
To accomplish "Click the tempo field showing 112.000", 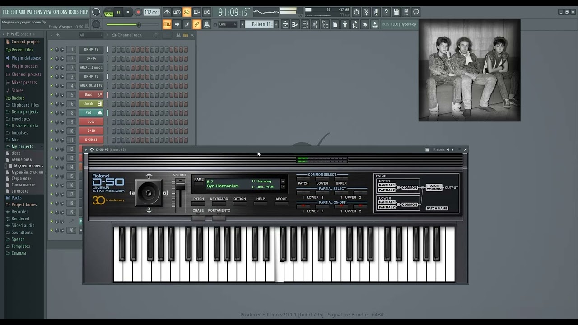I will point(151,12).
